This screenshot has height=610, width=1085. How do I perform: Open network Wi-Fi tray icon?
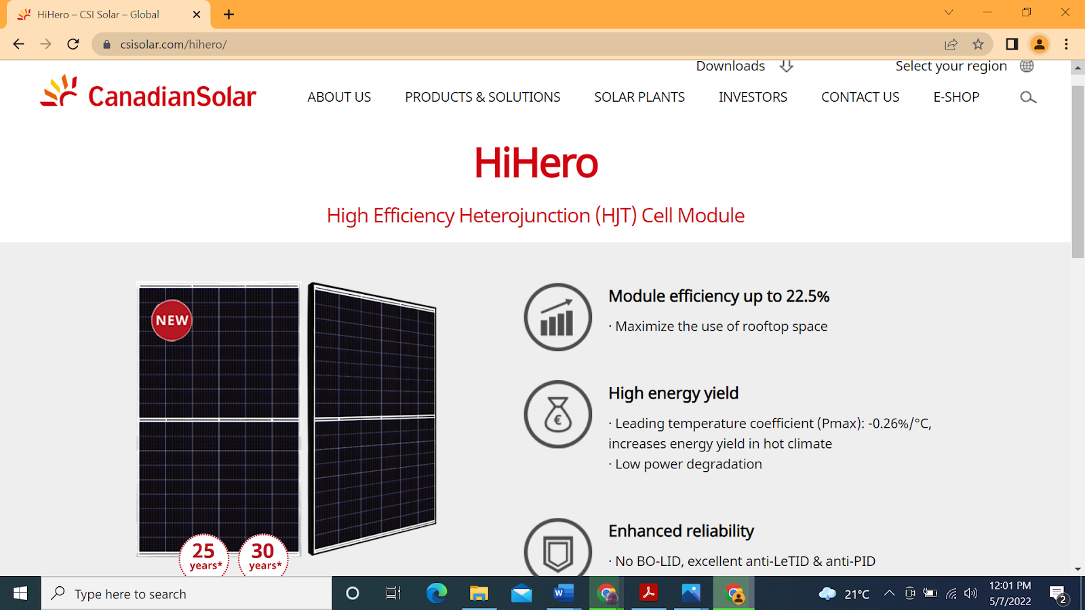tap(951, 594)
